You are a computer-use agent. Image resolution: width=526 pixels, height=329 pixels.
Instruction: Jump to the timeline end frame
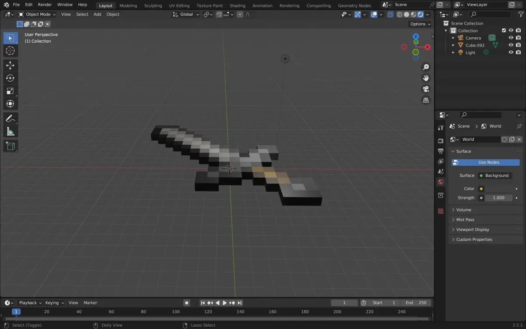(x=240, y=303)
